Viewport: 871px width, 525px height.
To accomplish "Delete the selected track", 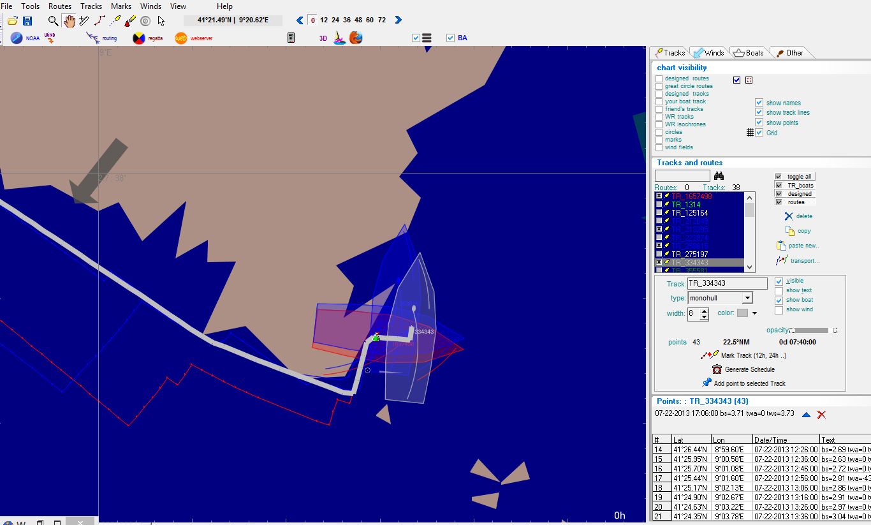I will (798, 216).
